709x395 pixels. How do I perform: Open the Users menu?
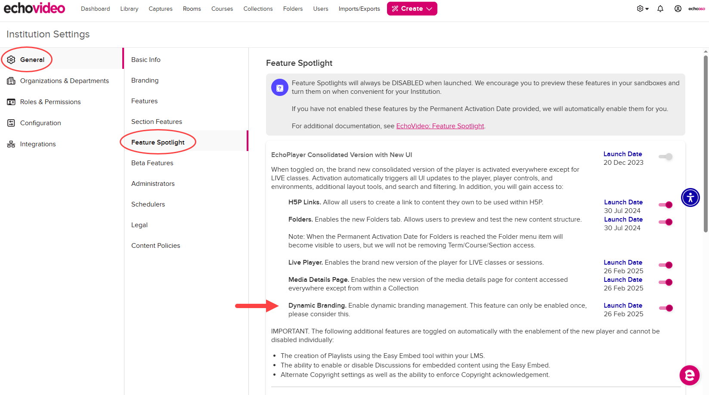[321, 9]
